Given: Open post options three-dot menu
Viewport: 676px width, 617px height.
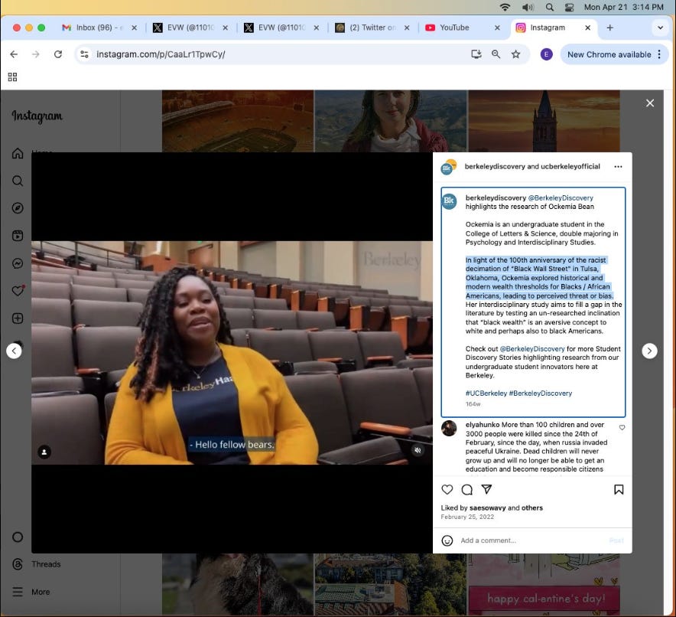Looking at the screenshot, I should coord(618,167).
